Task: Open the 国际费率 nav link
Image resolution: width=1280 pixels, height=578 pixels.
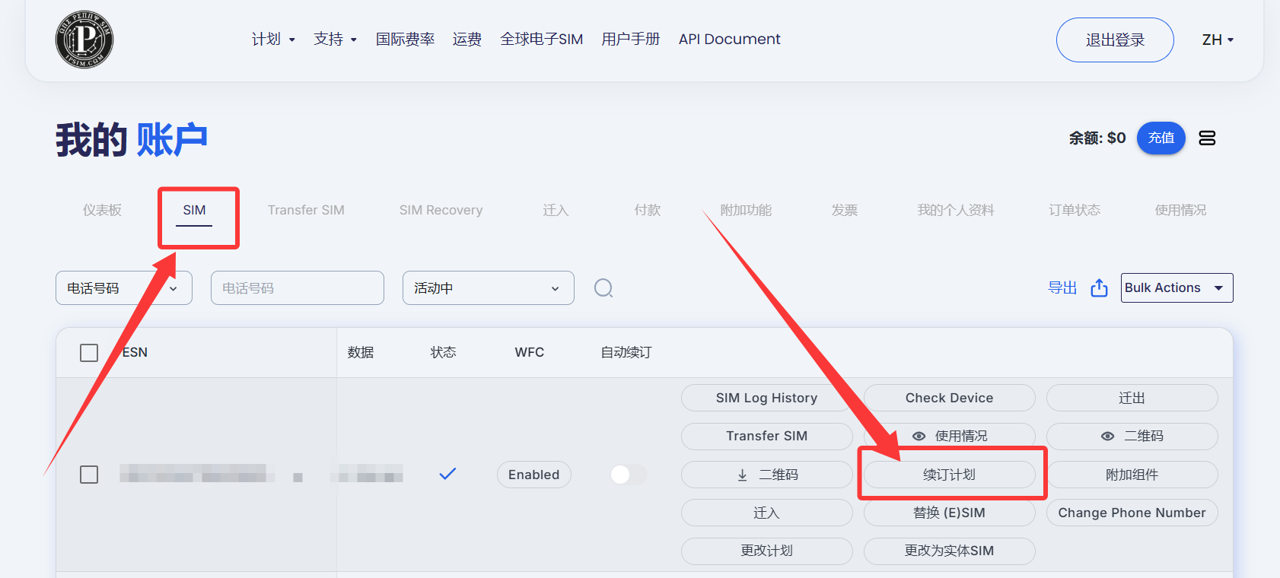Action: [405, 40]
